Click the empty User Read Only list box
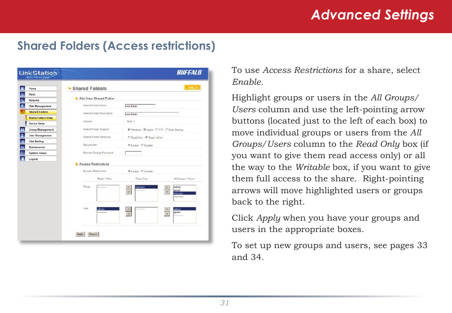Image resolution: width=452 pixels, height=313 pixels. point(146,215)
